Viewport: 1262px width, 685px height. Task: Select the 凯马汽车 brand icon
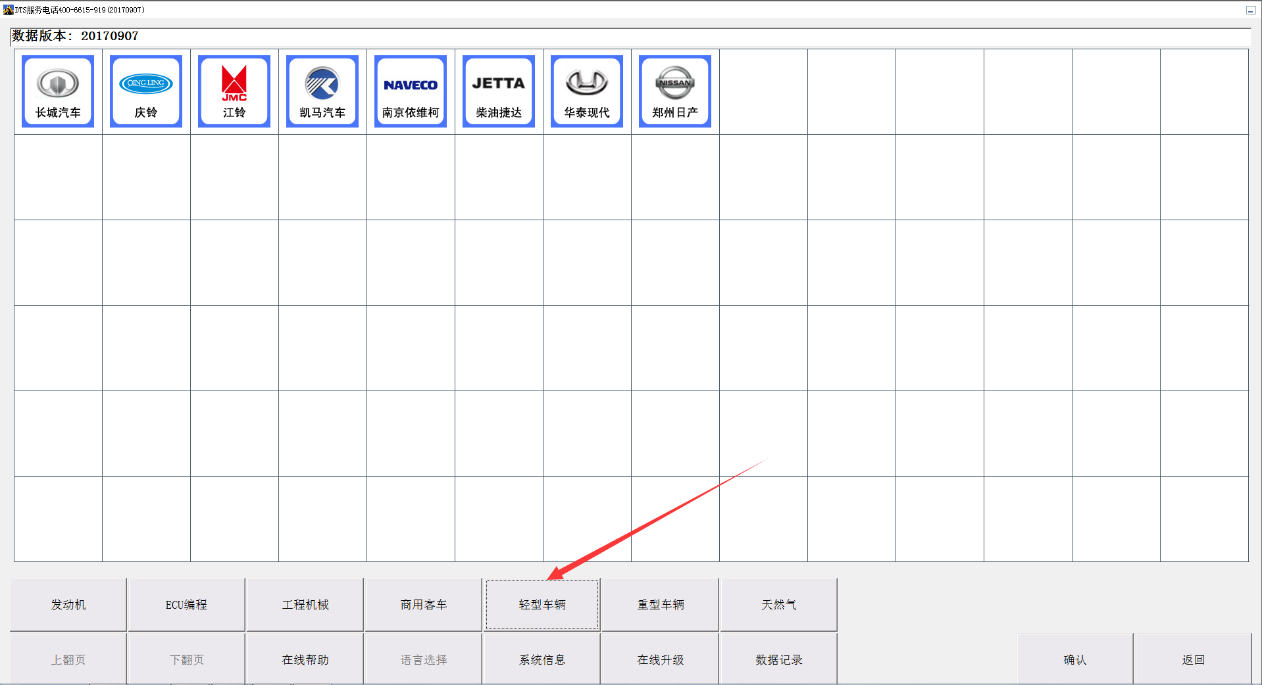pos(322,91)
